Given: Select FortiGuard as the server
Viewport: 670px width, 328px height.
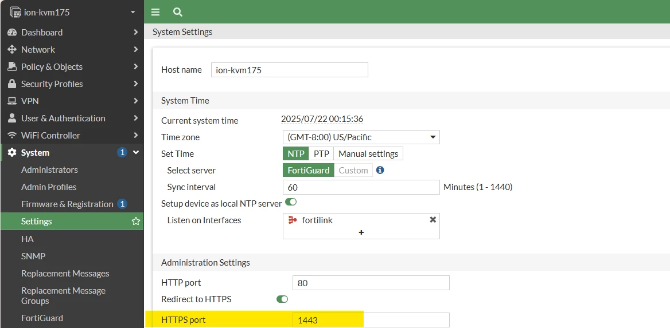Looking at the screenshot, I should 309,171.
